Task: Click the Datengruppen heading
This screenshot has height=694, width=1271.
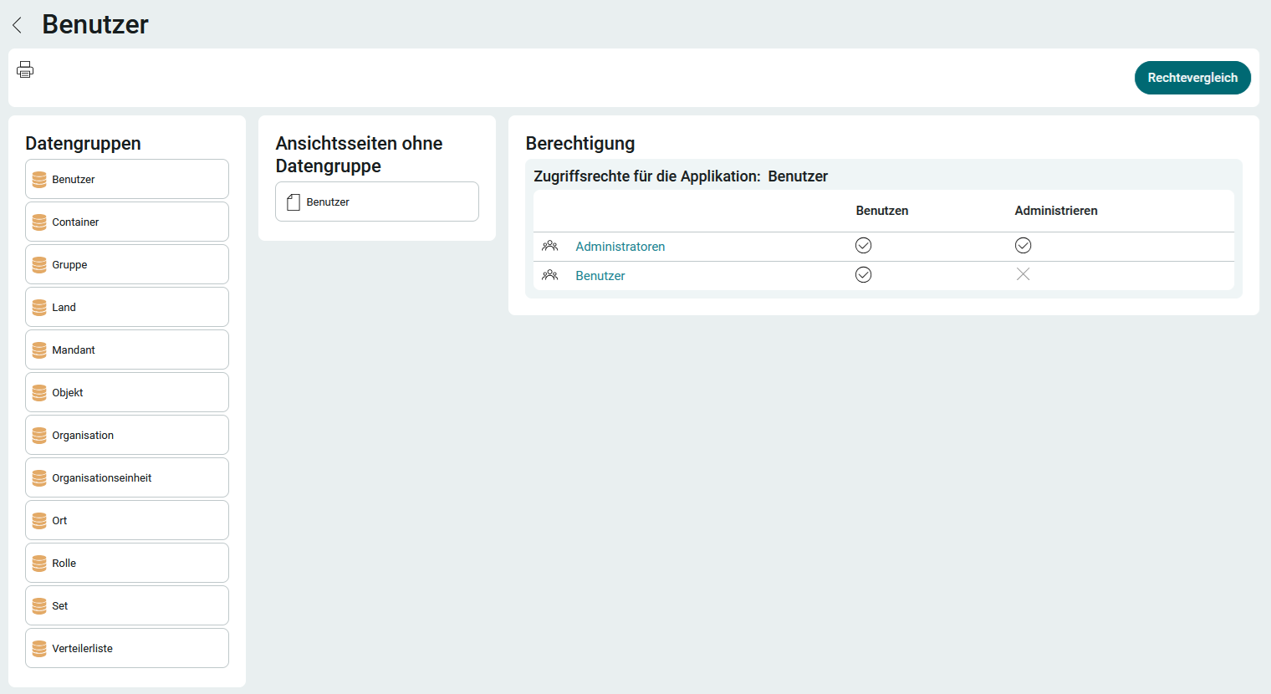Action: pyautogui.click(x=83, y=144)
